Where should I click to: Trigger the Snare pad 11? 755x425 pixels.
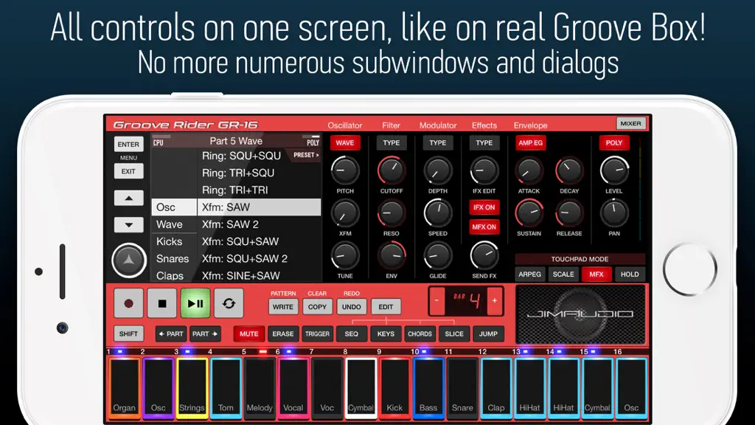point(462,387)
